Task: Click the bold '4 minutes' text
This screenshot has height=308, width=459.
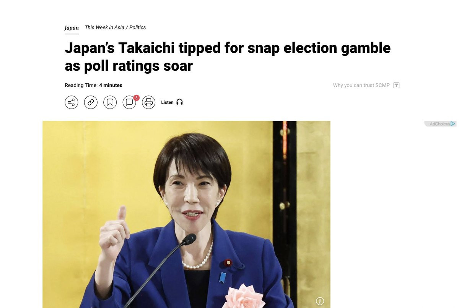Action: coord(111,85)
